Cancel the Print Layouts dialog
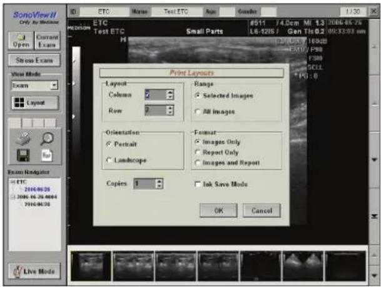The image size is (381, 287). point(262,211)
